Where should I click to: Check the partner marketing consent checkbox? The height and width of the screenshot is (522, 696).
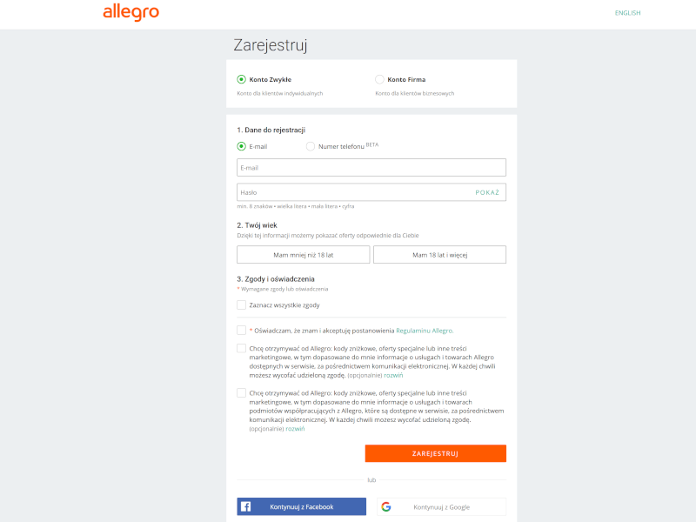242,393
